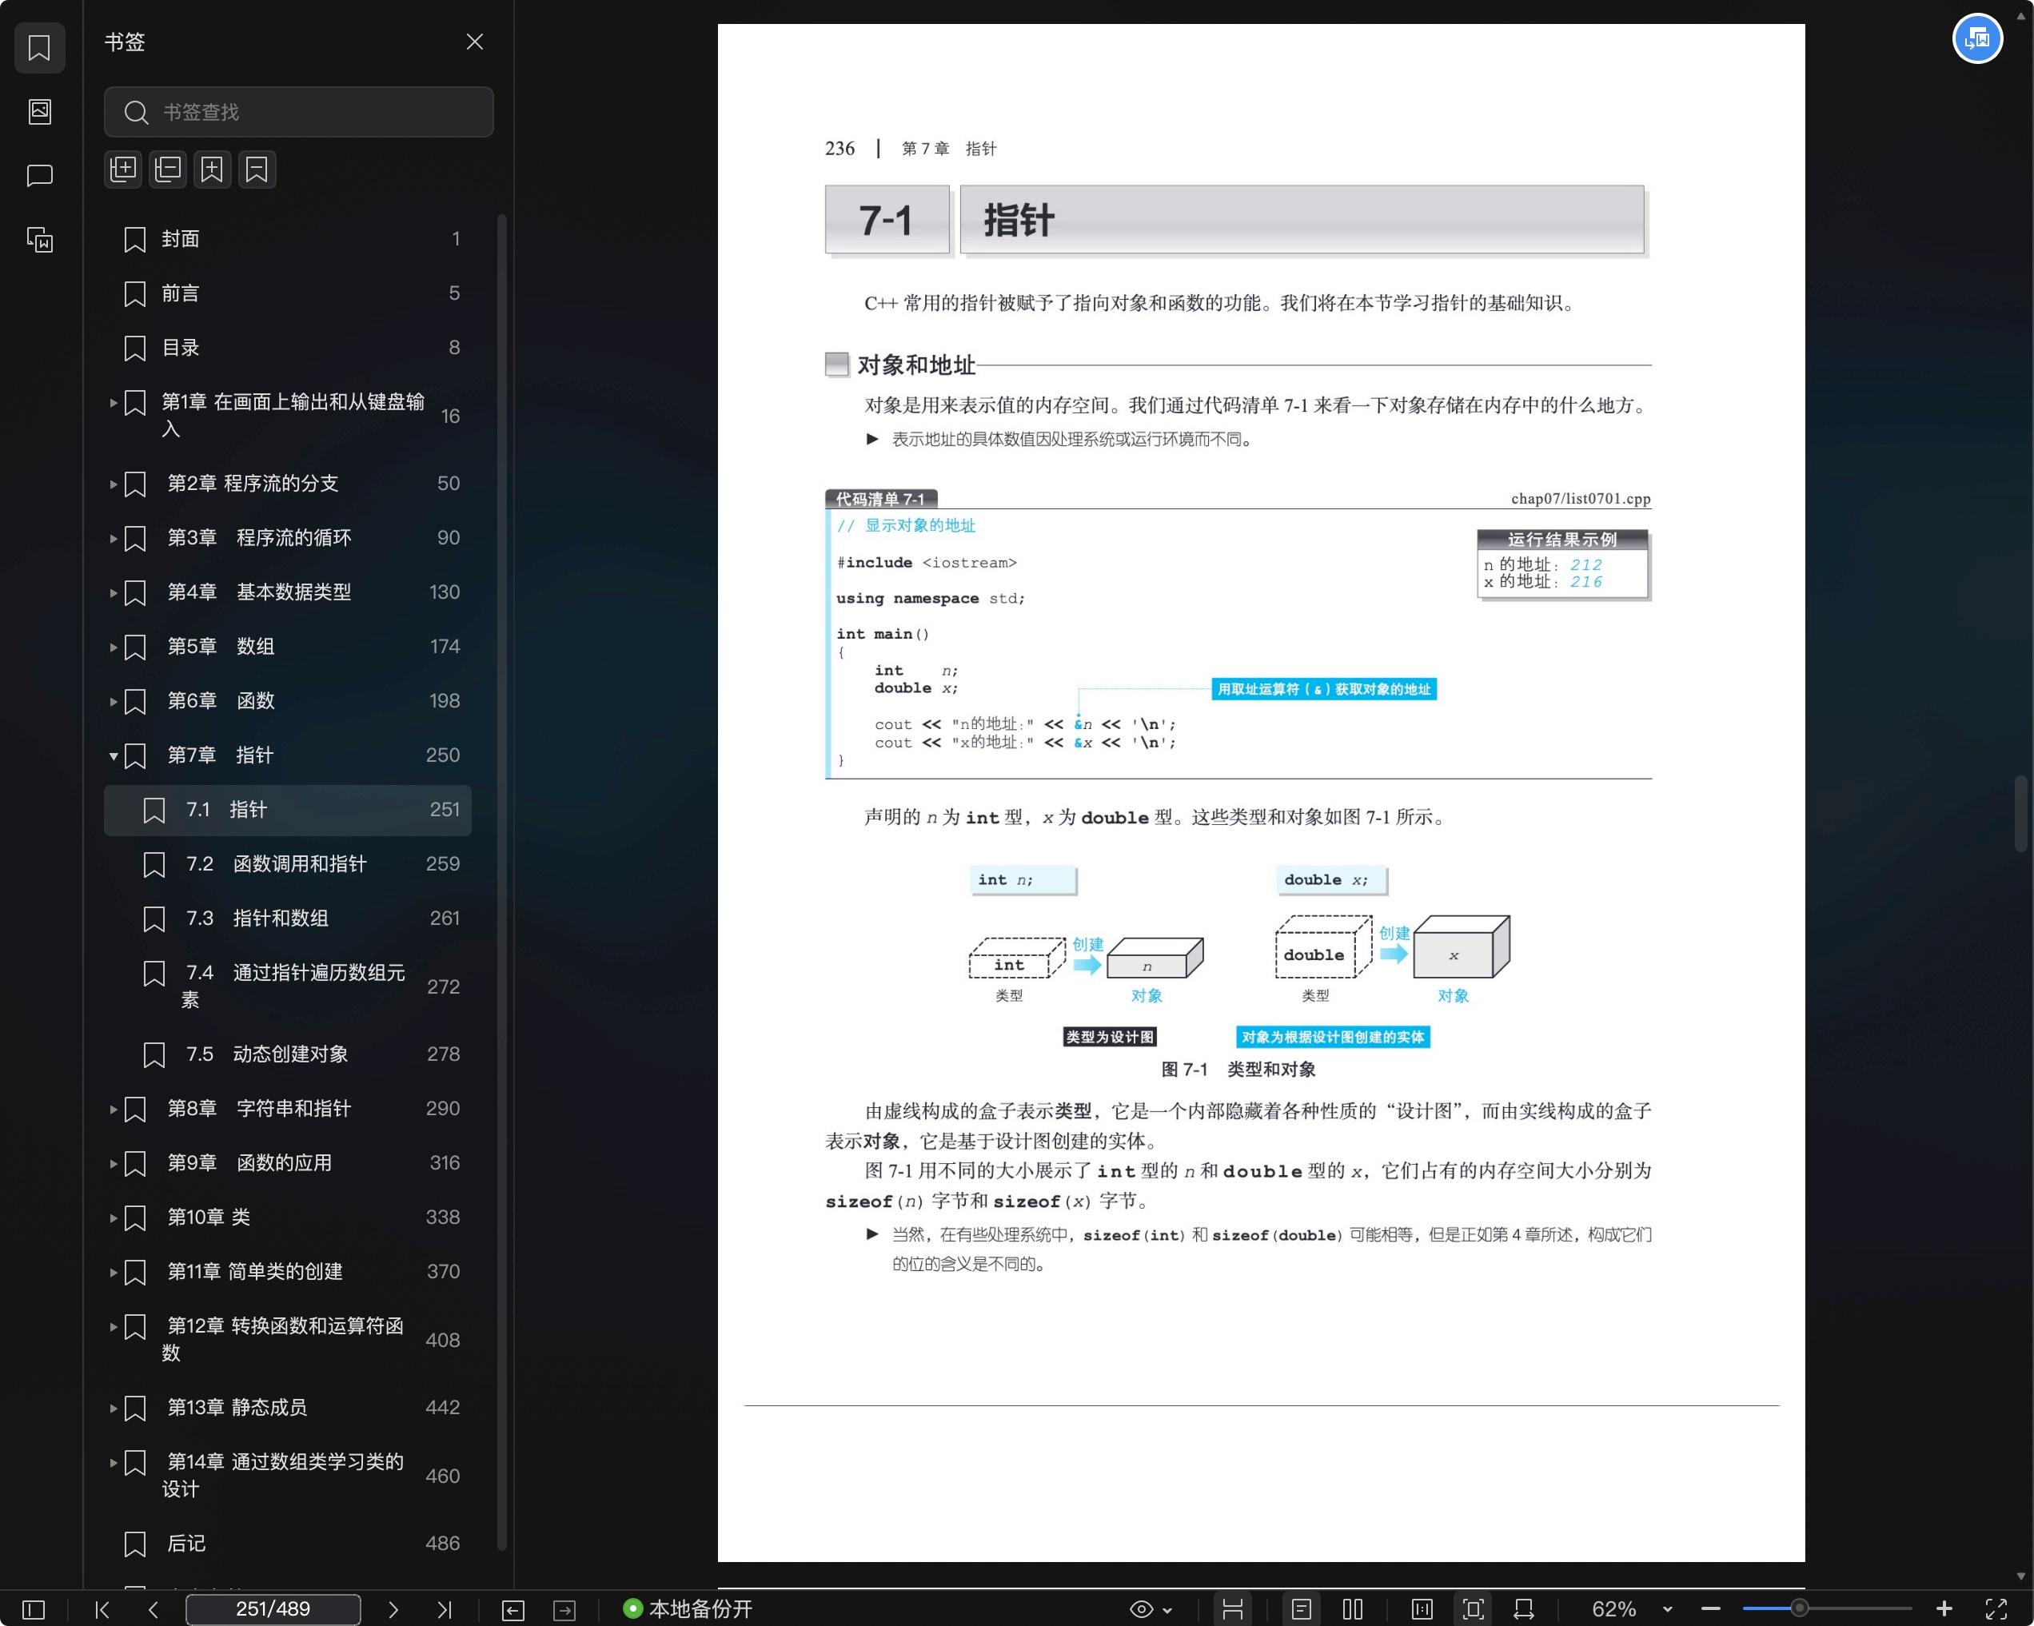Screen dimensions: 2034x1626
Task: Open the convert-to-Word sidebar icon
Action: [40, 240]
